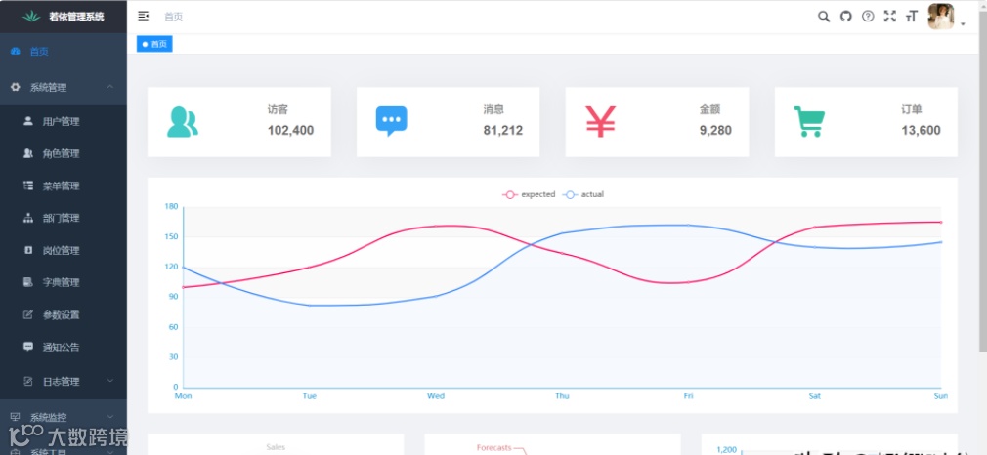Click the 岗位管理 post icon
Image resolution: width=987 pixels, height=455 pixels.
[28, 250]
